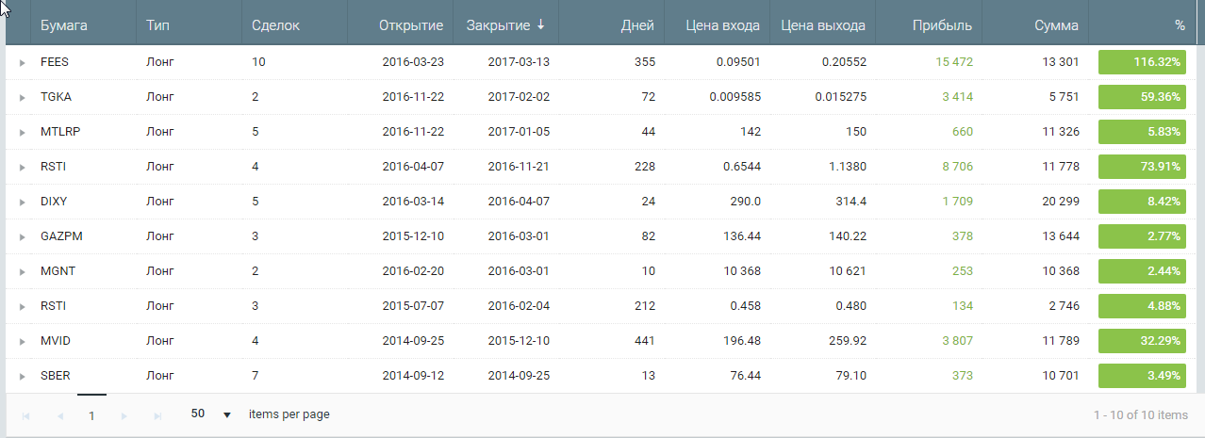Expand the GAZPM row details
1205x438 pixels.
22,237
